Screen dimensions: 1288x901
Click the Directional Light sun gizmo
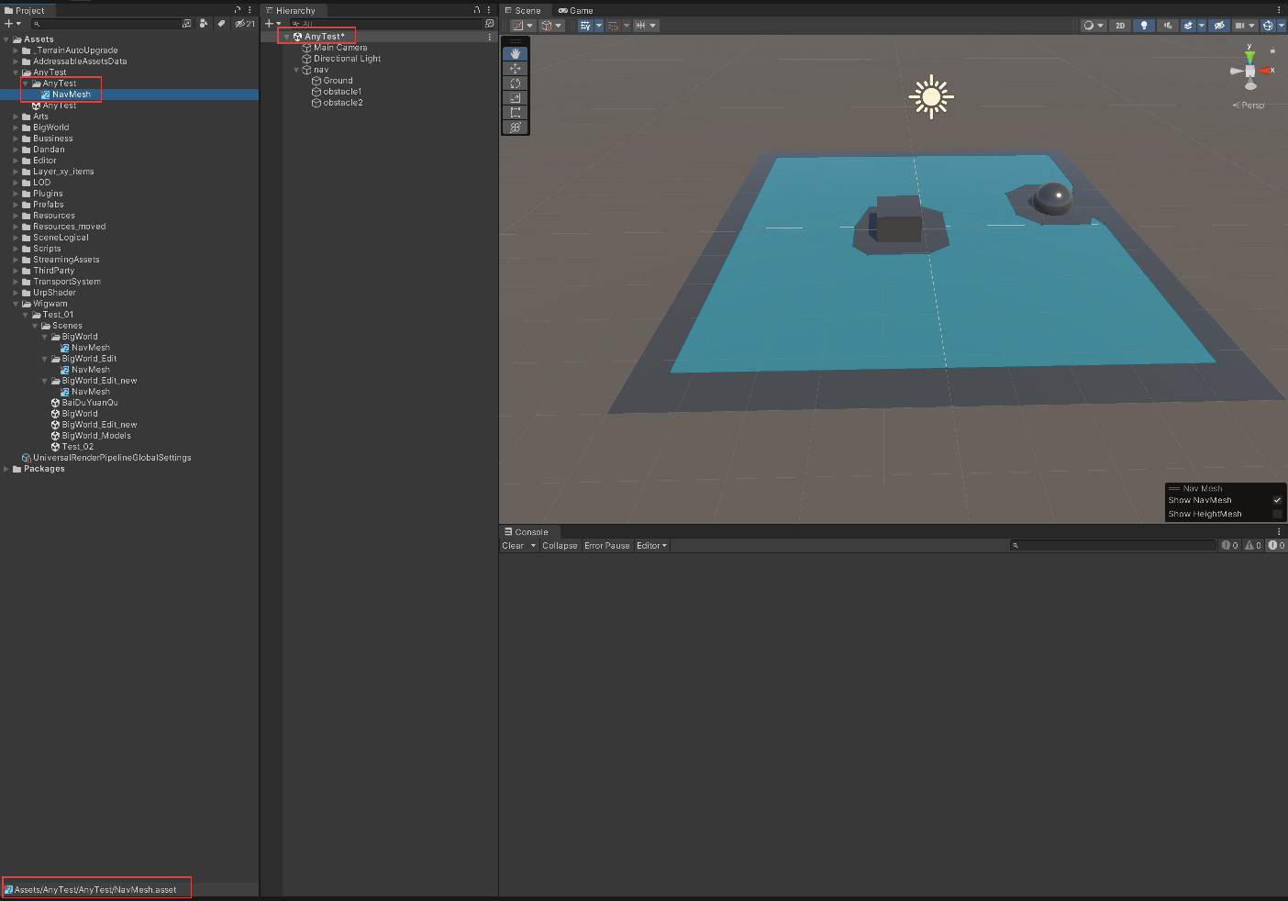[931, 96]
